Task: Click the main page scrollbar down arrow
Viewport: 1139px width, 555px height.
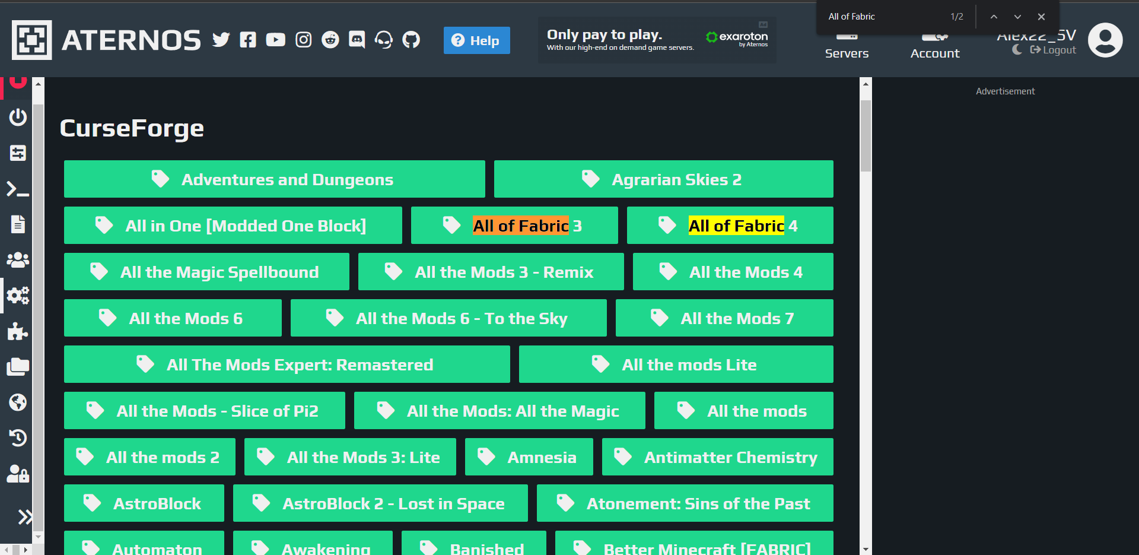Action: coord(866,550)
